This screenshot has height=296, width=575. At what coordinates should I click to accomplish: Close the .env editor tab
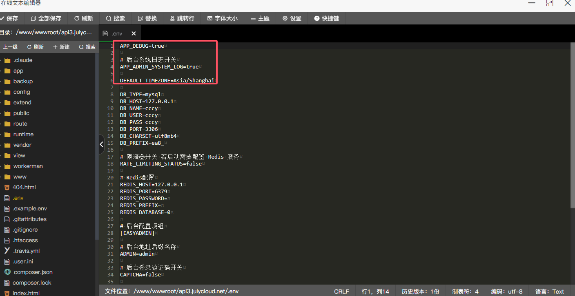click(x=134, y=33)
